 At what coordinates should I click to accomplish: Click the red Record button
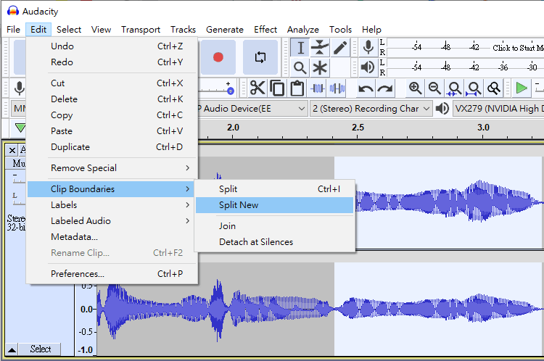tap(218, 57)
